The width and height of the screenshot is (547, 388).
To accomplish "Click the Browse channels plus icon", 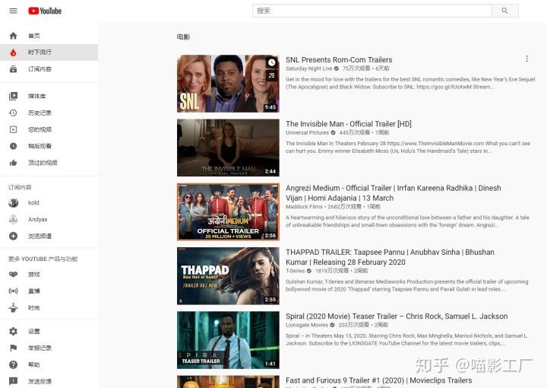I will tap(13, 236).
